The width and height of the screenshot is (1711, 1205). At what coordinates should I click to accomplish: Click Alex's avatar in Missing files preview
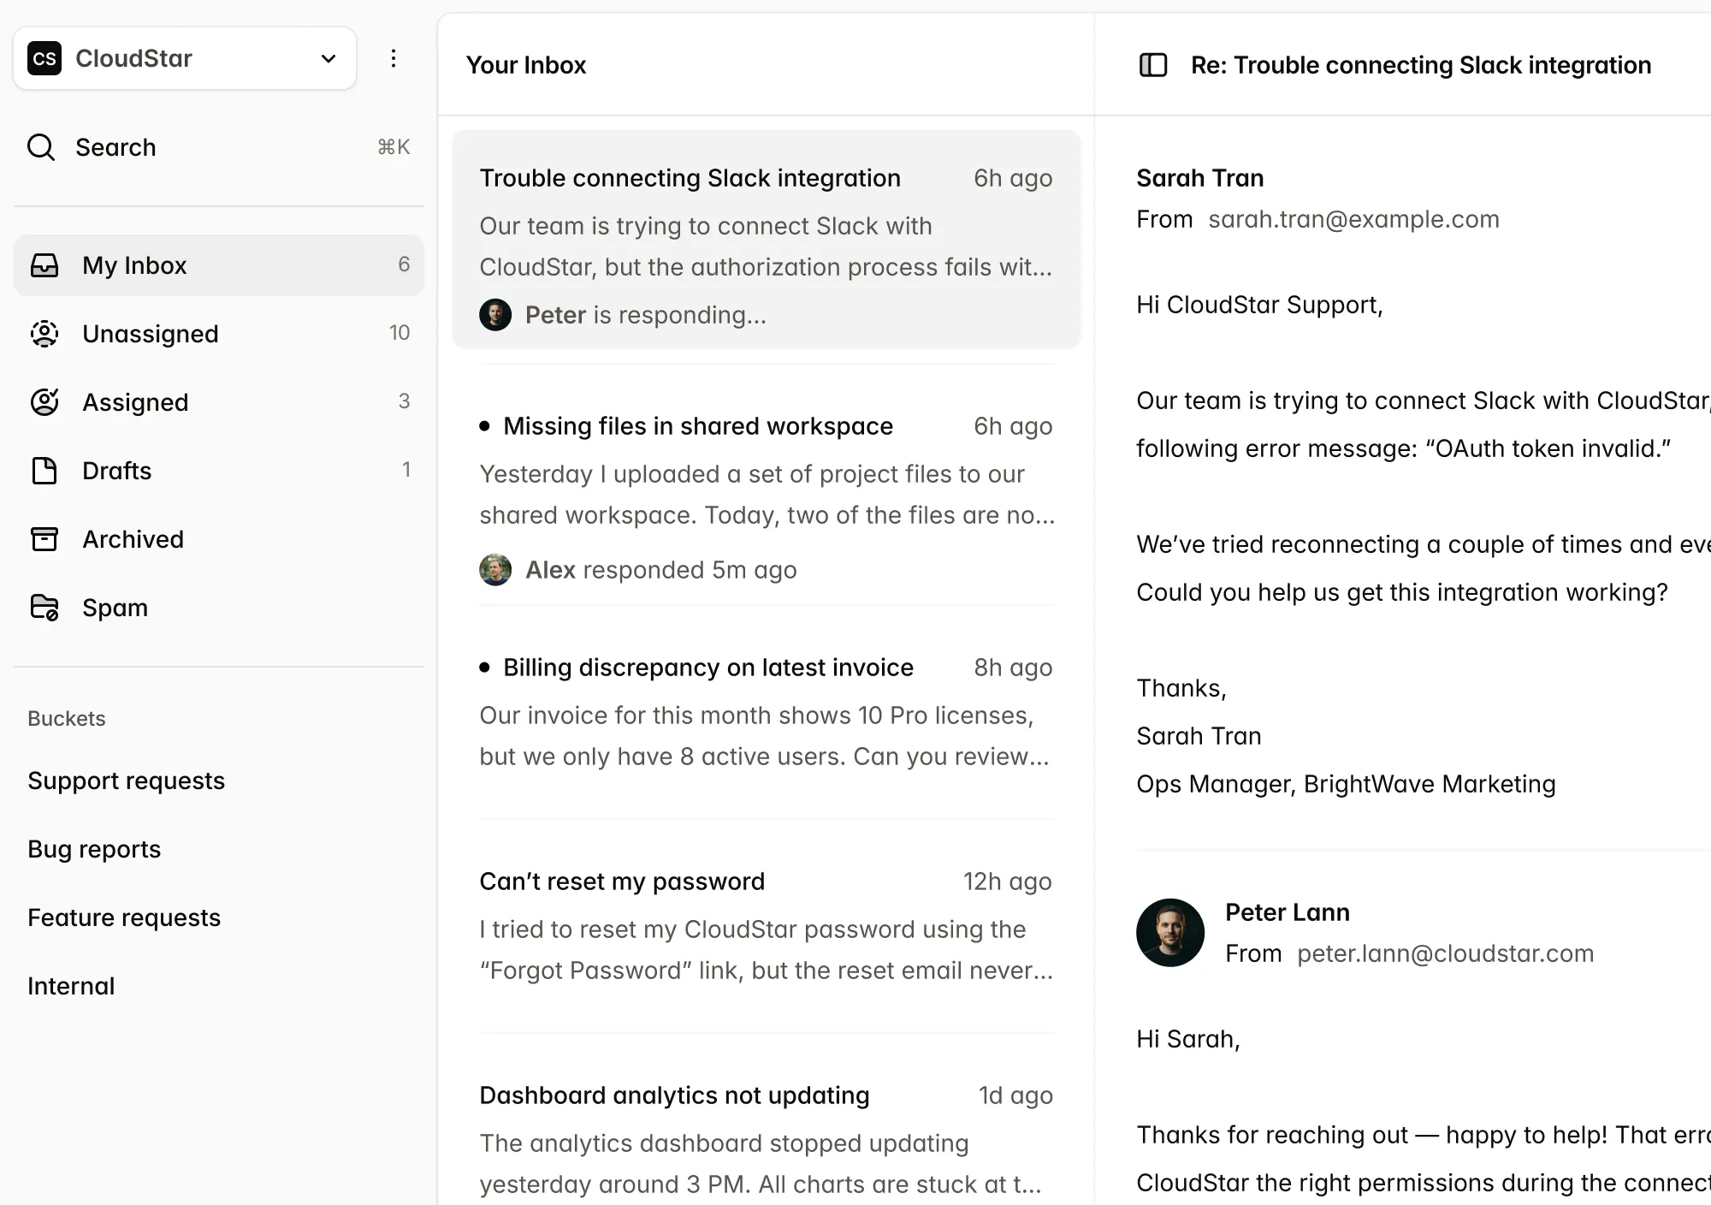click(x=494, y=569)
